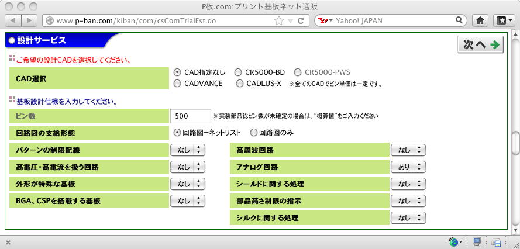The width and height of the screenshot is (520, 249).
Task: Select the CADVANCE radio option
Action: pos(177,83)
